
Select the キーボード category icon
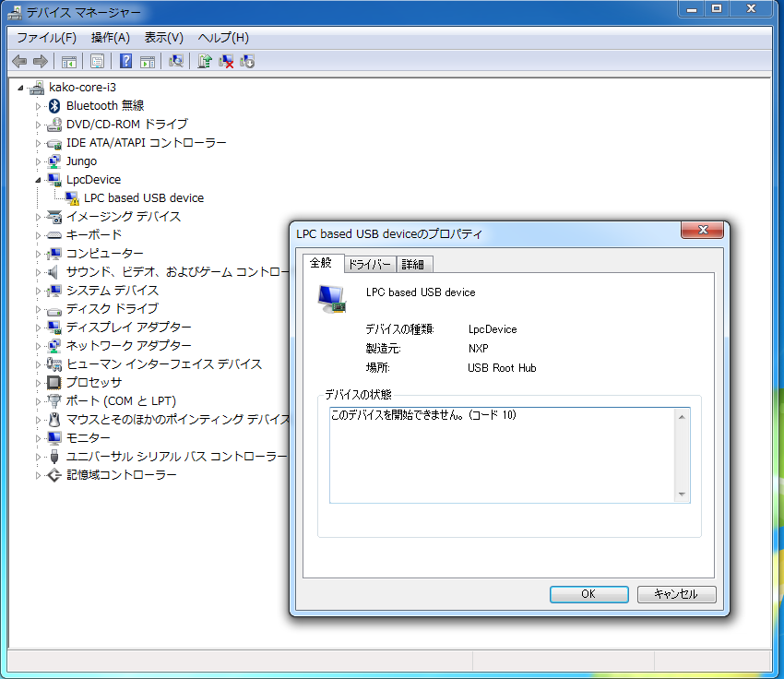(54, 235)
